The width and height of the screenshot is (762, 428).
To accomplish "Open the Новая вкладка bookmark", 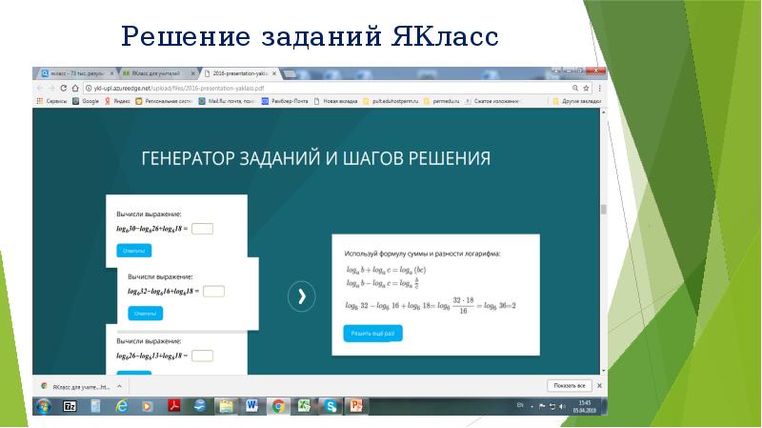I will 335,101.
